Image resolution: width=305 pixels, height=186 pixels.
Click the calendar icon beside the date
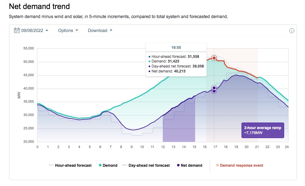pos(17,30)
